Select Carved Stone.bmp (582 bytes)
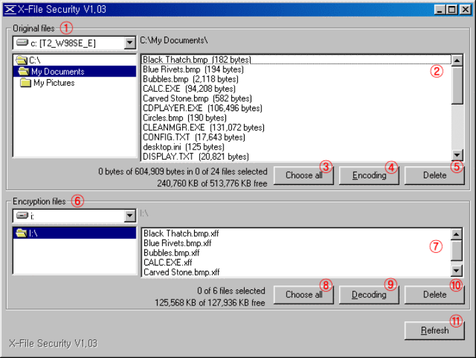476x358 pixels. coord(297,98)
